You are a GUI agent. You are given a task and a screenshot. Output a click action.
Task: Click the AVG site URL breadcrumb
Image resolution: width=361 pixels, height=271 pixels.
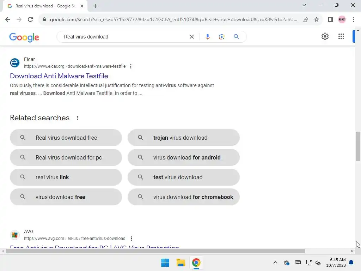[x=75, y=239]
